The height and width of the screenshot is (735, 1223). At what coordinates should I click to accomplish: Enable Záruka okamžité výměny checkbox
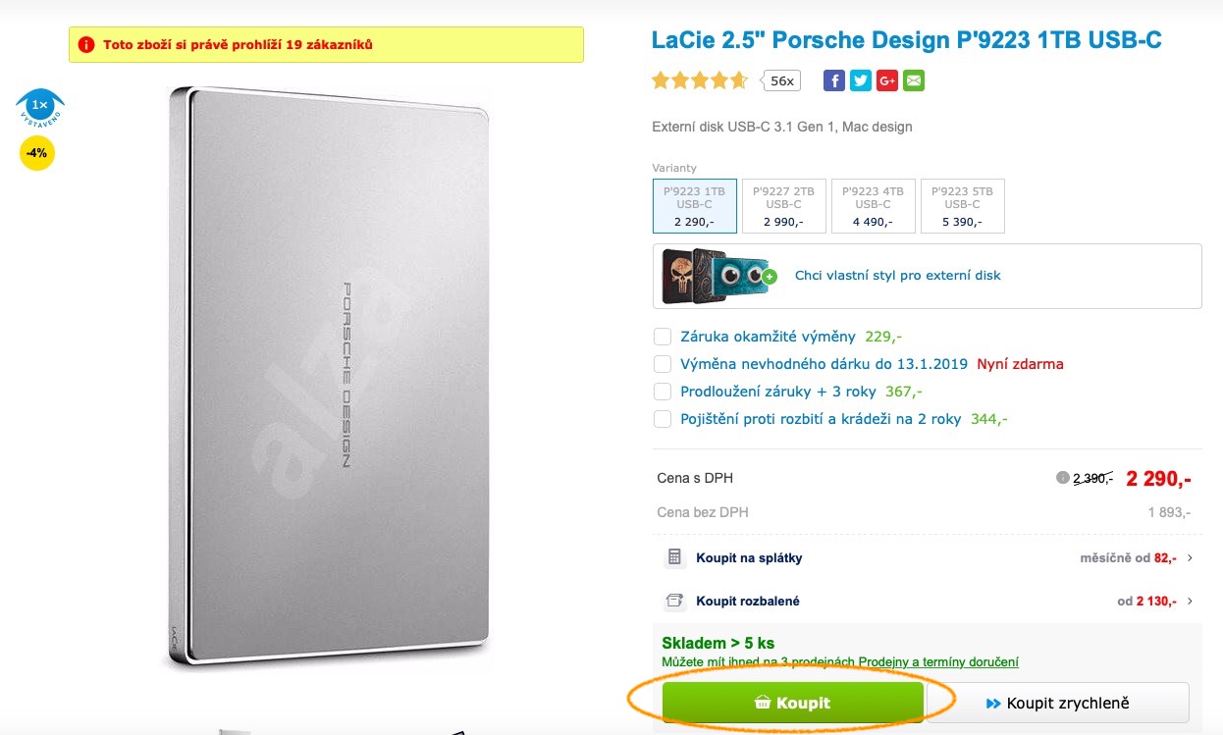[663, 337]
